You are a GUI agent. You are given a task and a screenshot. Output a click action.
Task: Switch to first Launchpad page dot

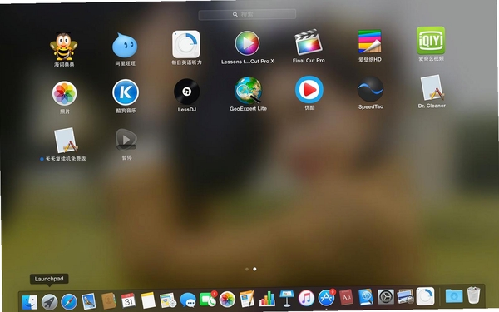point(247,269)
